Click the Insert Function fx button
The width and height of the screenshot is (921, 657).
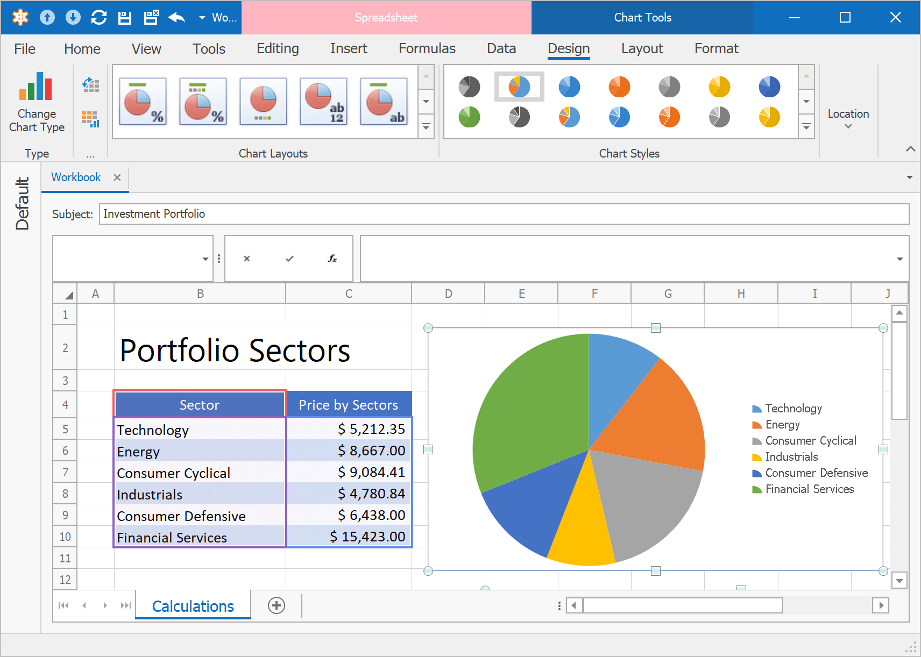click(x=332, y=259)
